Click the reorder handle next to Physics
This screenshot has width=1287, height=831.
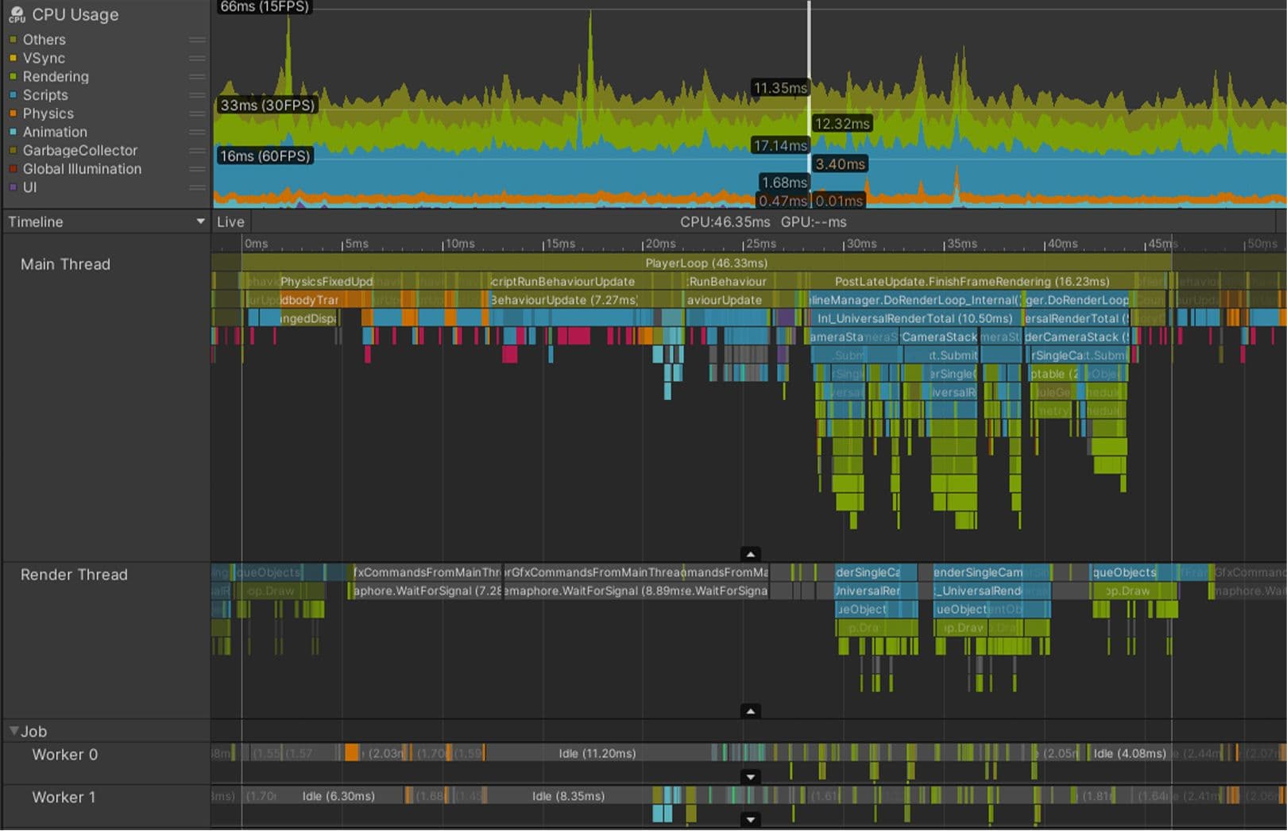click(198, 113)
